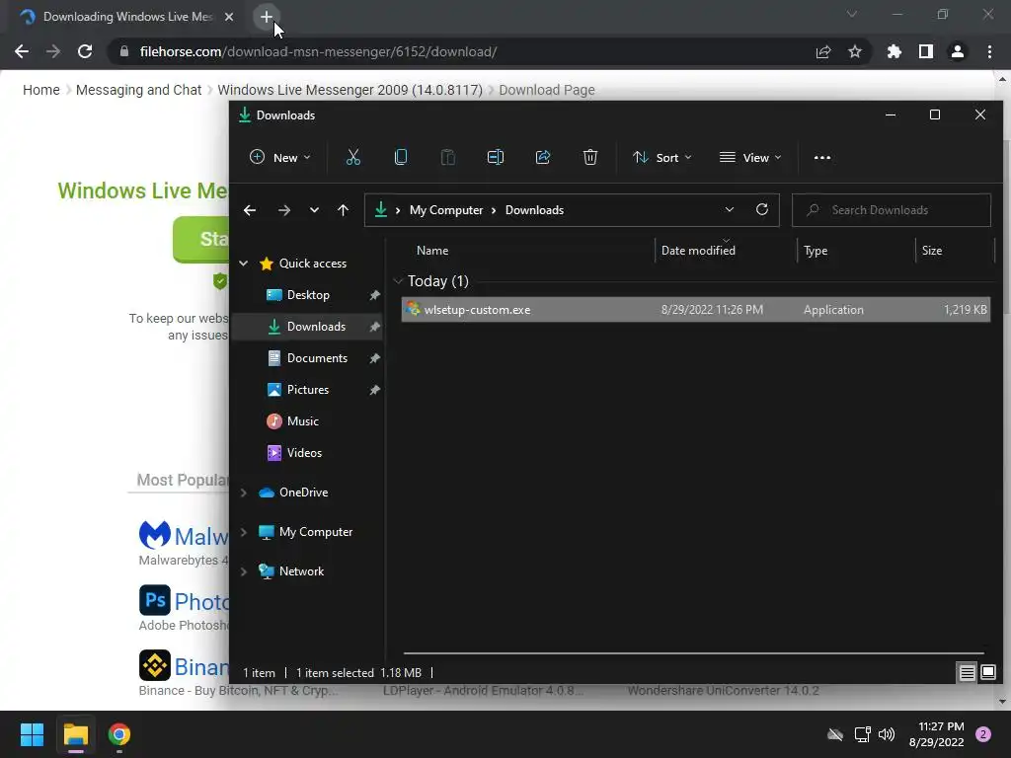The height and width of the screenshot is (758, 1011).
Task: Click My Computer in Explorer address path
Action: coord(446,210)
